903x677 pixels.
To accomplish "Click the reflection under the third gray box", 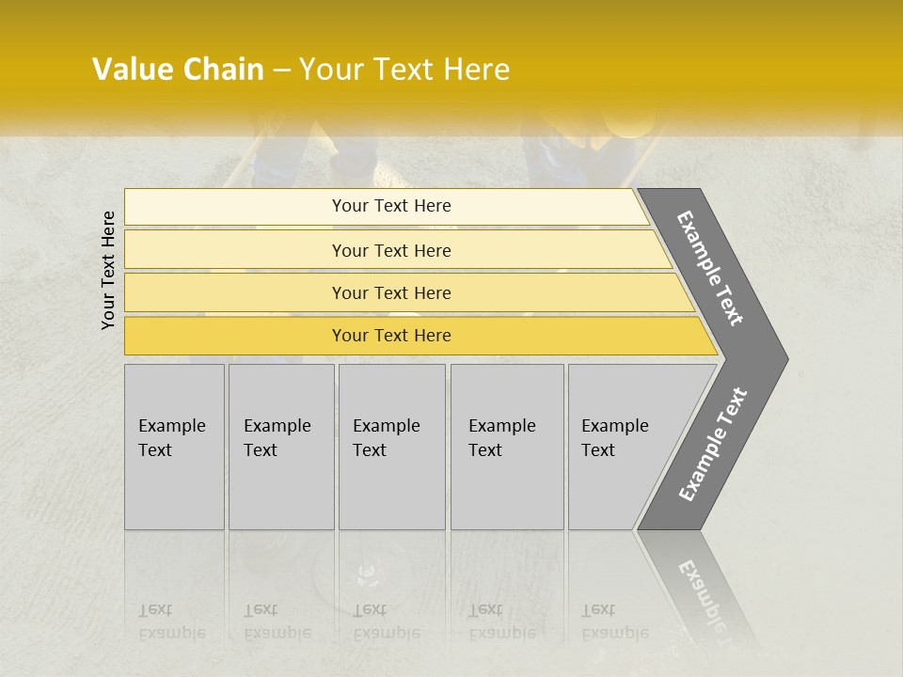I will click(391, 592).
